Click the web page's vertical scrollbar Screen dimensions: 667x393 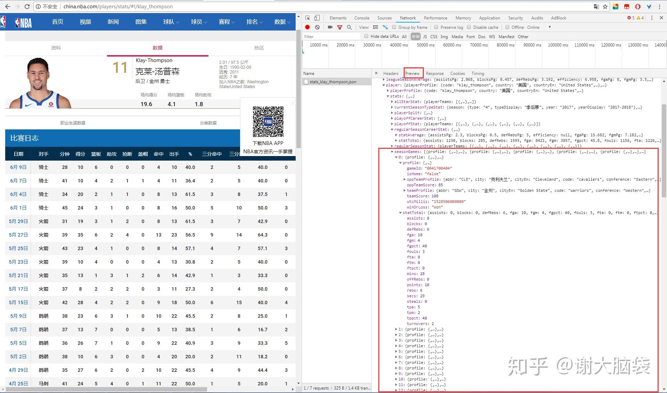[x=298, y=89]
